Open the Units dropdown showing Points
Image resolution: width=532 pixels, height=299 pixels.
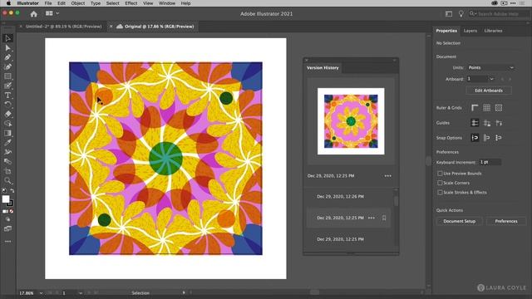pos(490,67)
